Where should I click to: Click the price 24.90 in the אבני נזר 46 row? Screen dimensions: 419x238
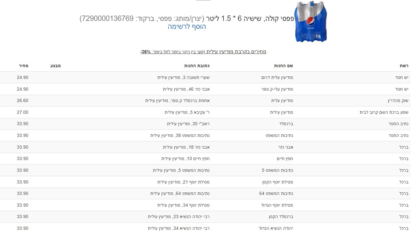[23, 89]
